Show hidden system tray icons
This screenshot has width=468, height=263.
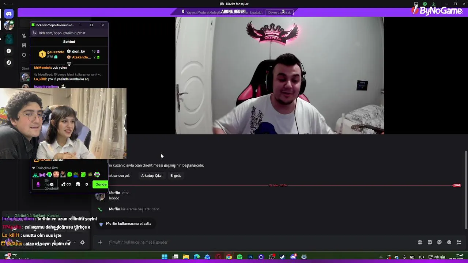(381, 257)
